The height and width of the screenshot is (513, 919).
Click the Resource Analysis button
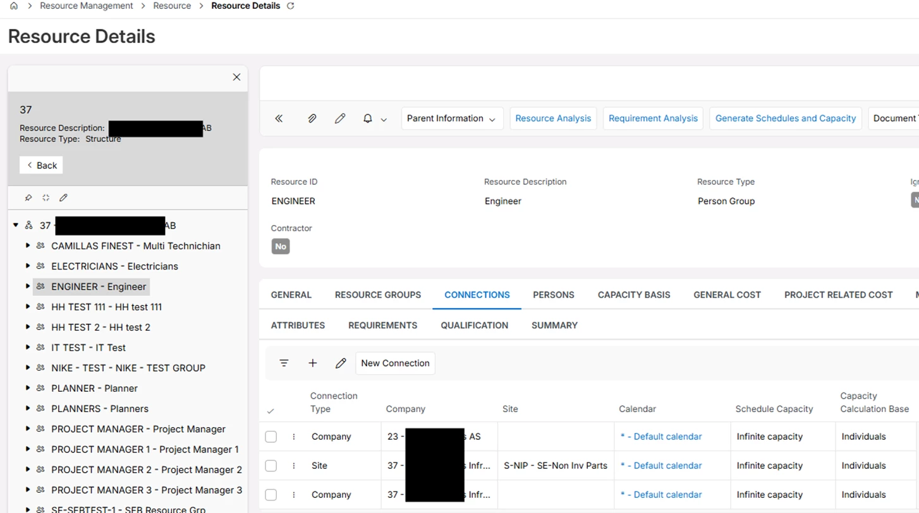[552, 119]
